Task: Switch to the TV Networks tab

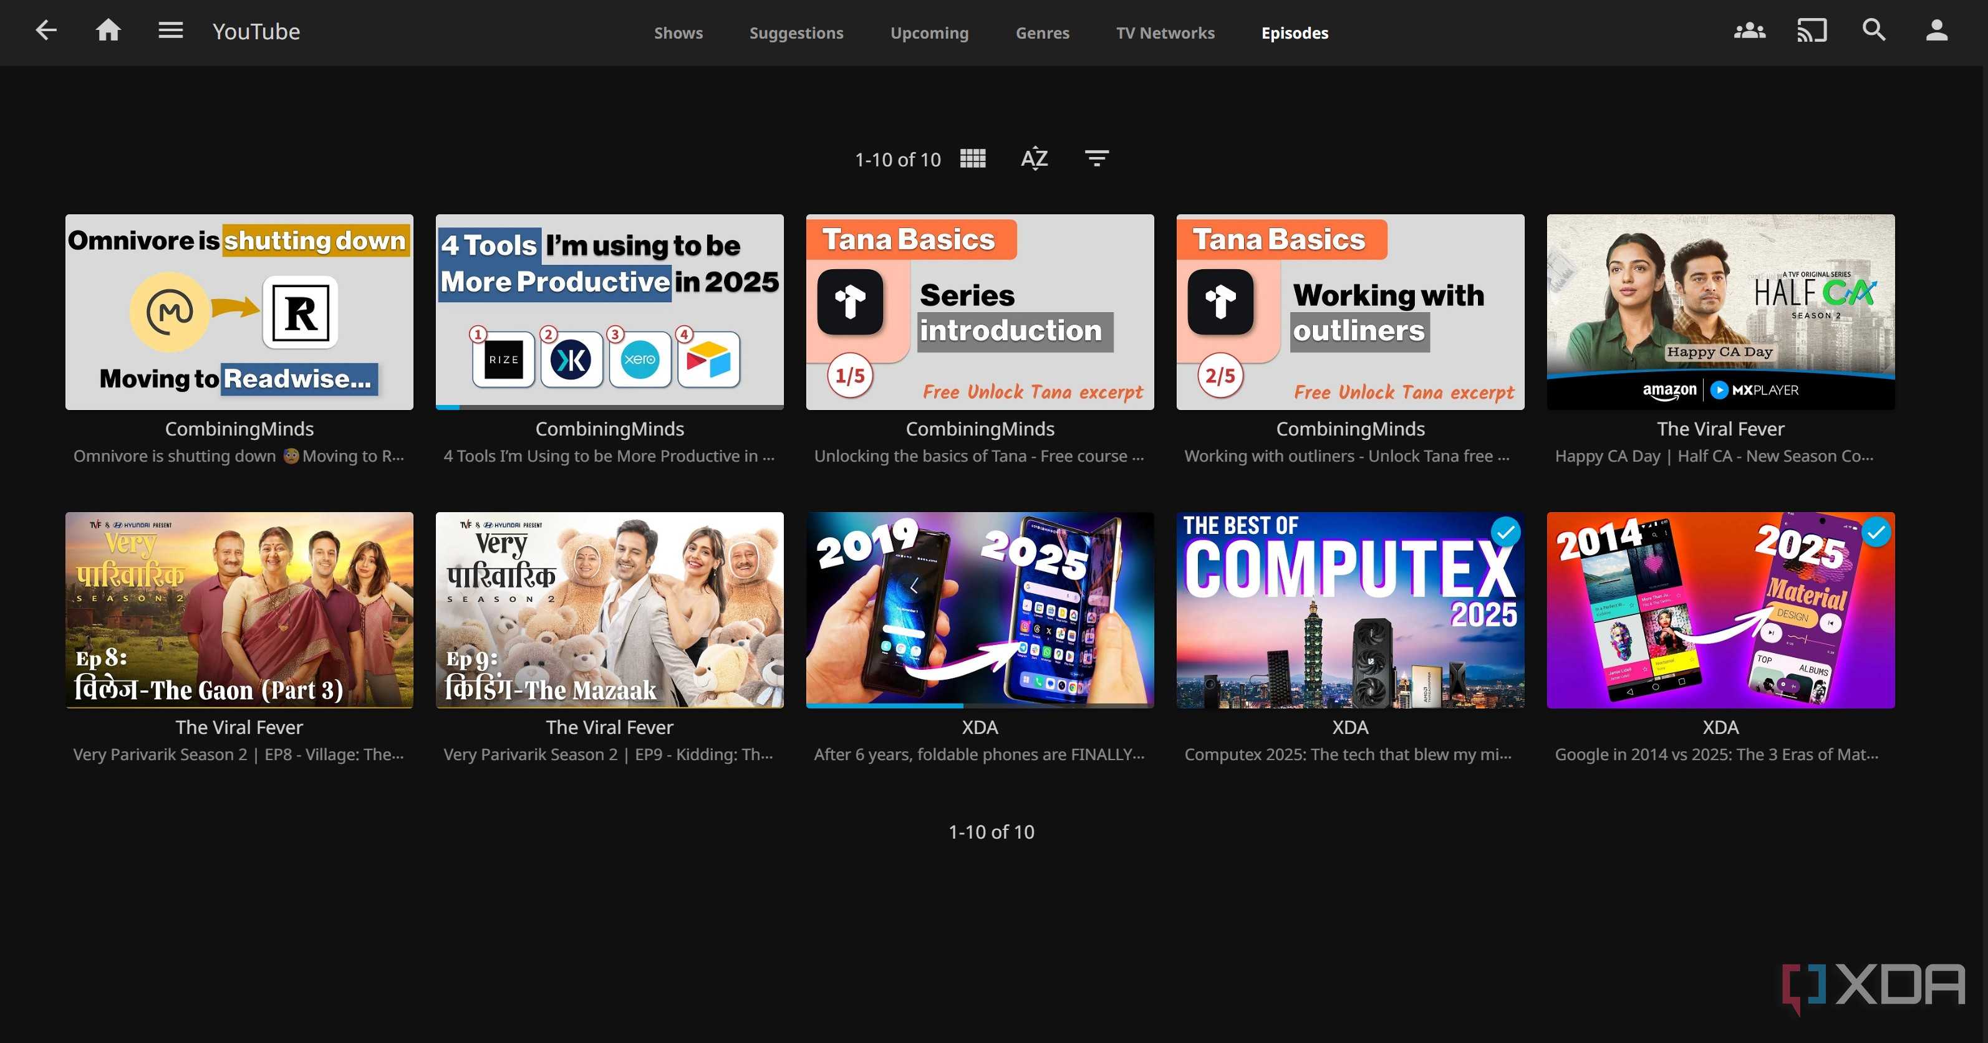Action: [x=1165, y=33]
